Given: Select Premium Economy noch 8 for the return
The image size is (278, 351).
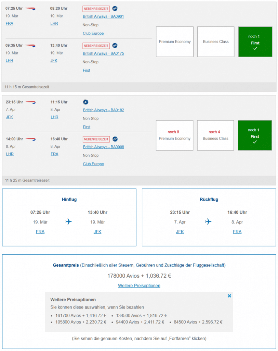Looking at the screenshot, I should pyautogui.click(x=174, y=135).
